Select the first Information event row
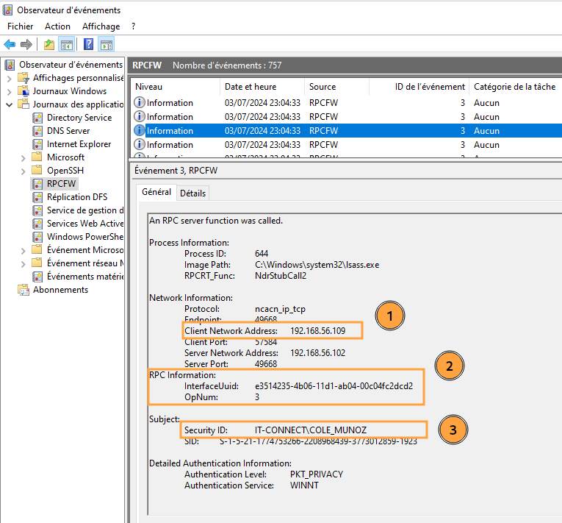The height and width of the screenshot is (523, 562). click(170, 103)
